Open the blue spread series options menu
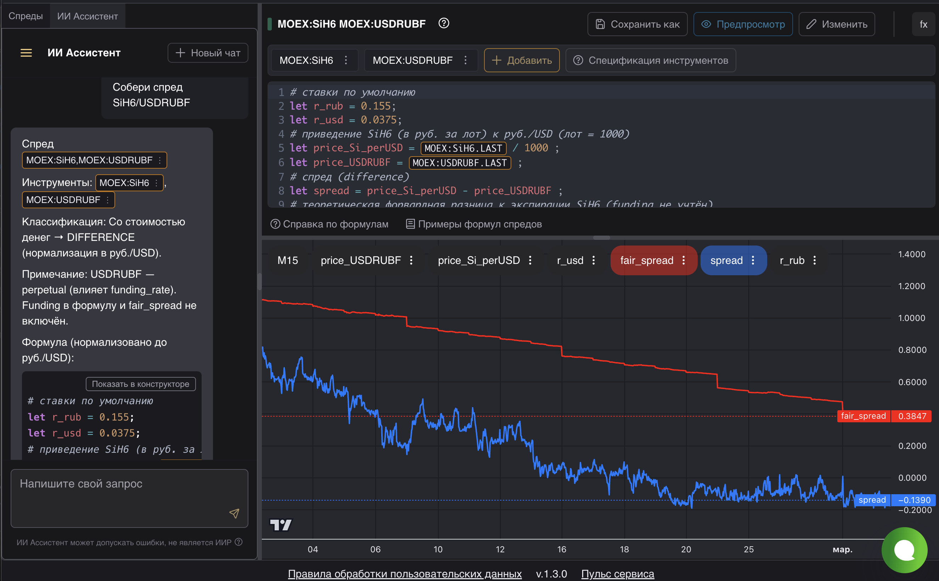Screen dimensions: 939x581 coord(753,260)
